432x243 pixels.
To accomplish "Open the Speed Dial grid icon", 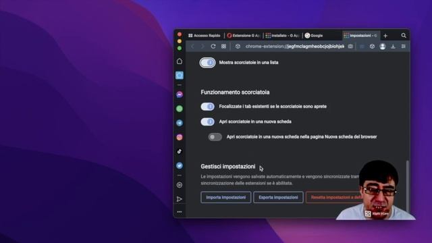I will (223, 47).
